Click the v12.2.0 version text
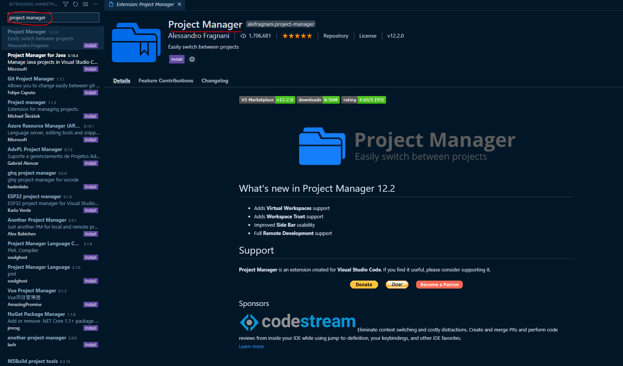This screenshot has height=366, width=623. [396, 36]
